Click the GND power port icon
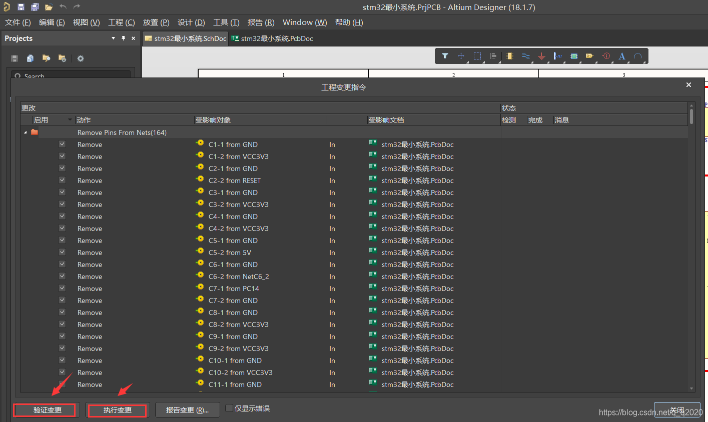Viewport: 708px width, 422px height. 541,56
